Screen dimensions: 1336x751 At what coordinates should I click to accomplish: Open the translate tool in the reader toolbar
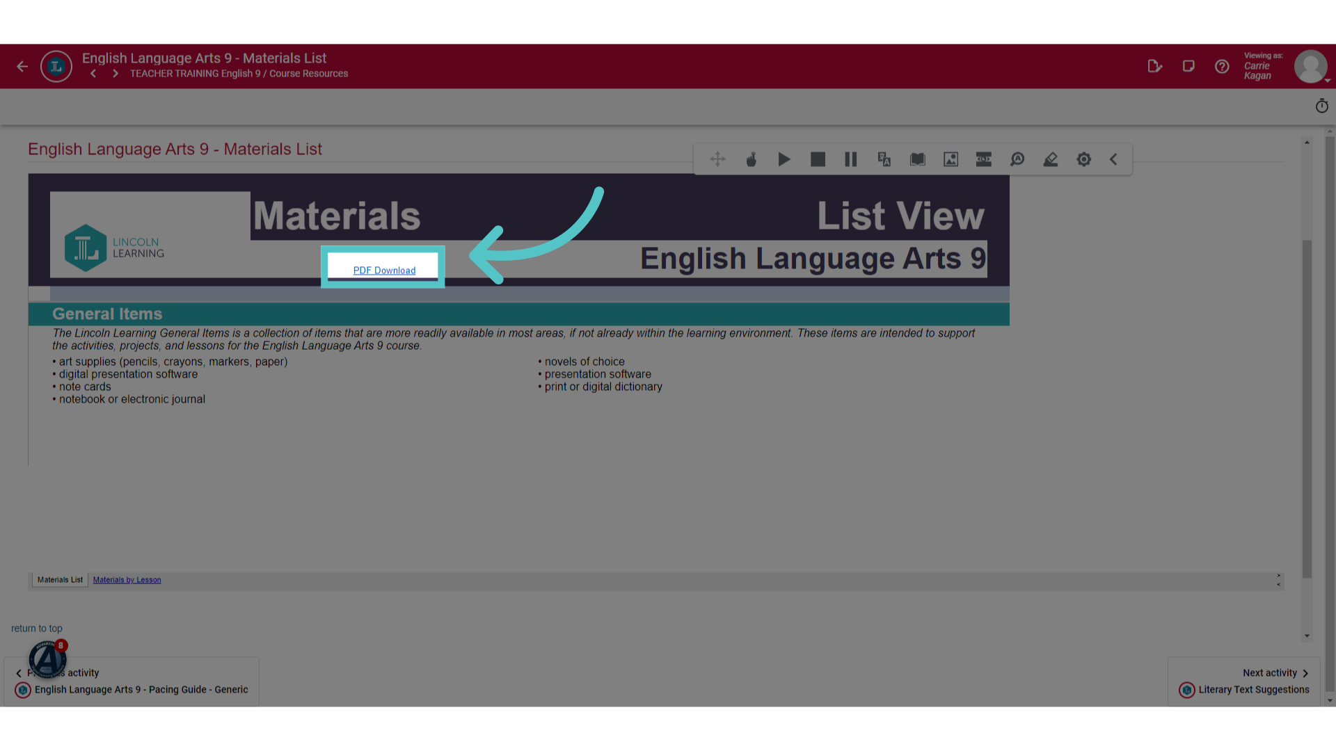pyautogui.click(x=884, y=160)
